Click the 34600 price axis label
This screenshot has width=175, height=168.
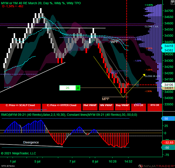[169, 23]
